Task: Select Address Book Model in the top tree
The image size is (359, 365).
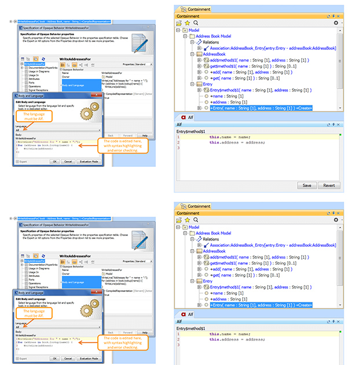Action: [x=213, y=36]
